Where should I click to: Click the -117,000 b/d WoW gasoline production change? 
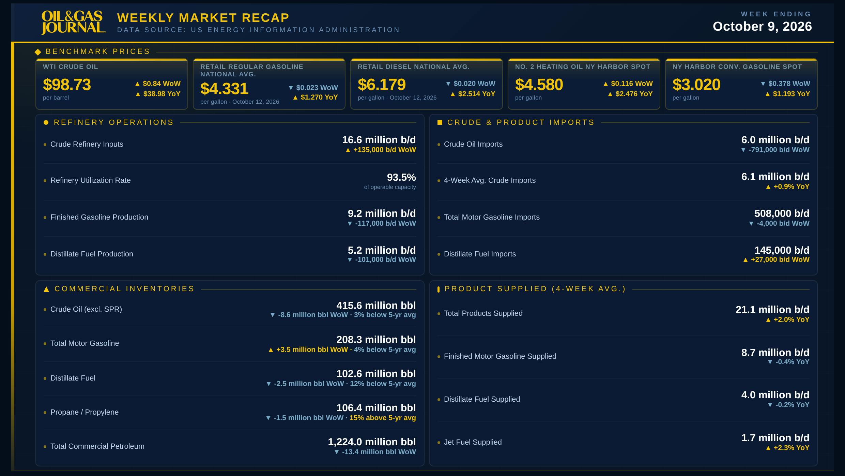pyautogui.click(x=381, y=223)
